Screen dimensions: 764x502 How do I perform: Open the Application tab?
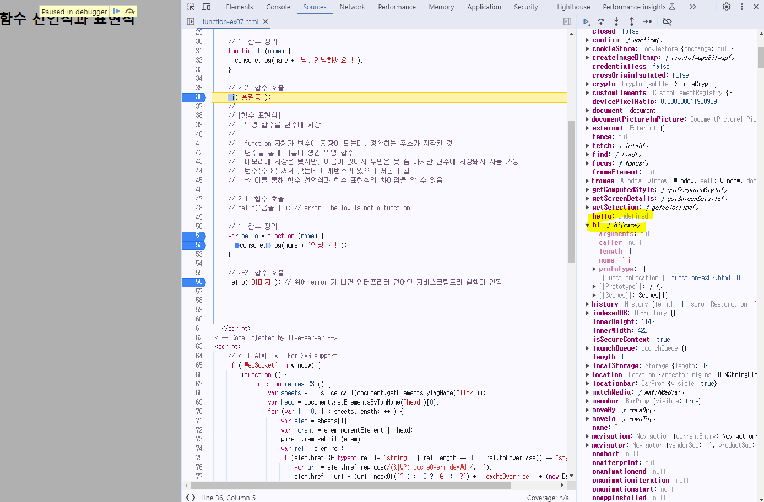[x=484, y=7]
